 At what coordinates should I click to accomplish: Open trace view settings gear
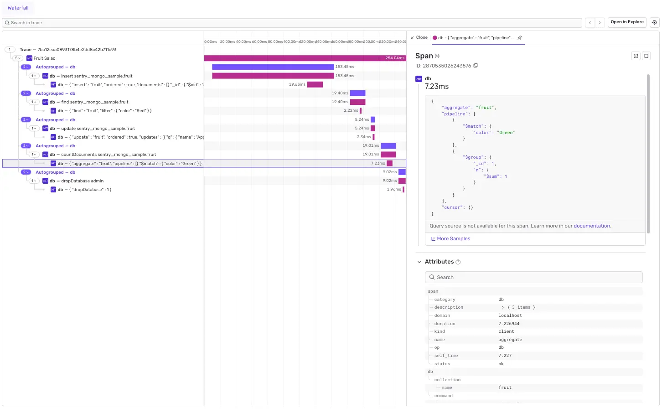click(654, 22)
